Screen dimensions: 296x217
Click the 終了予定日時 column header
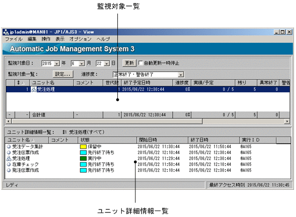[146, 83]
